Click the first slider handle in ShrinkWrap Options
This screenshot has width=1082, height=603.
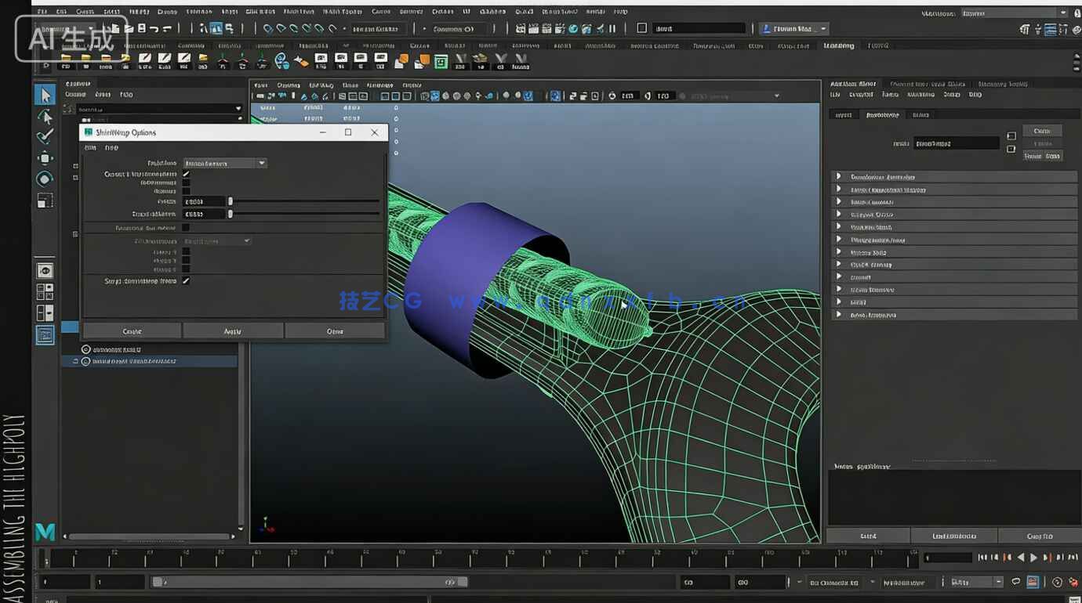pos(231,201)
